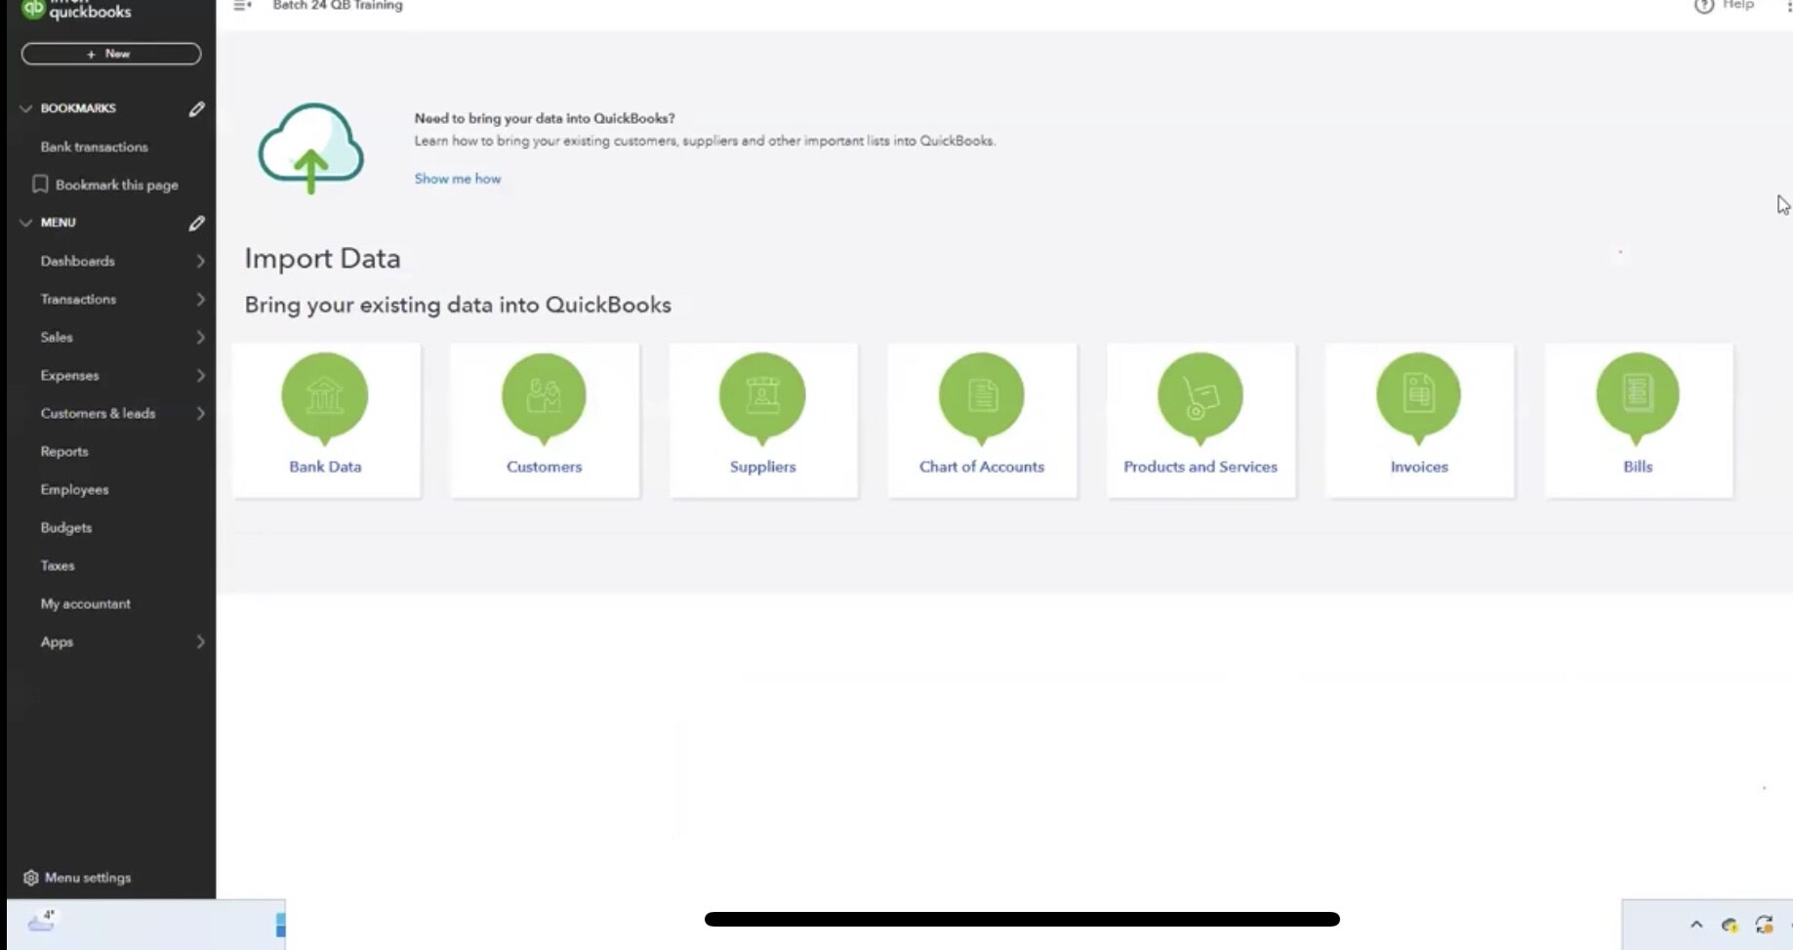Click the Apps menu label

[x=57, y=642]
